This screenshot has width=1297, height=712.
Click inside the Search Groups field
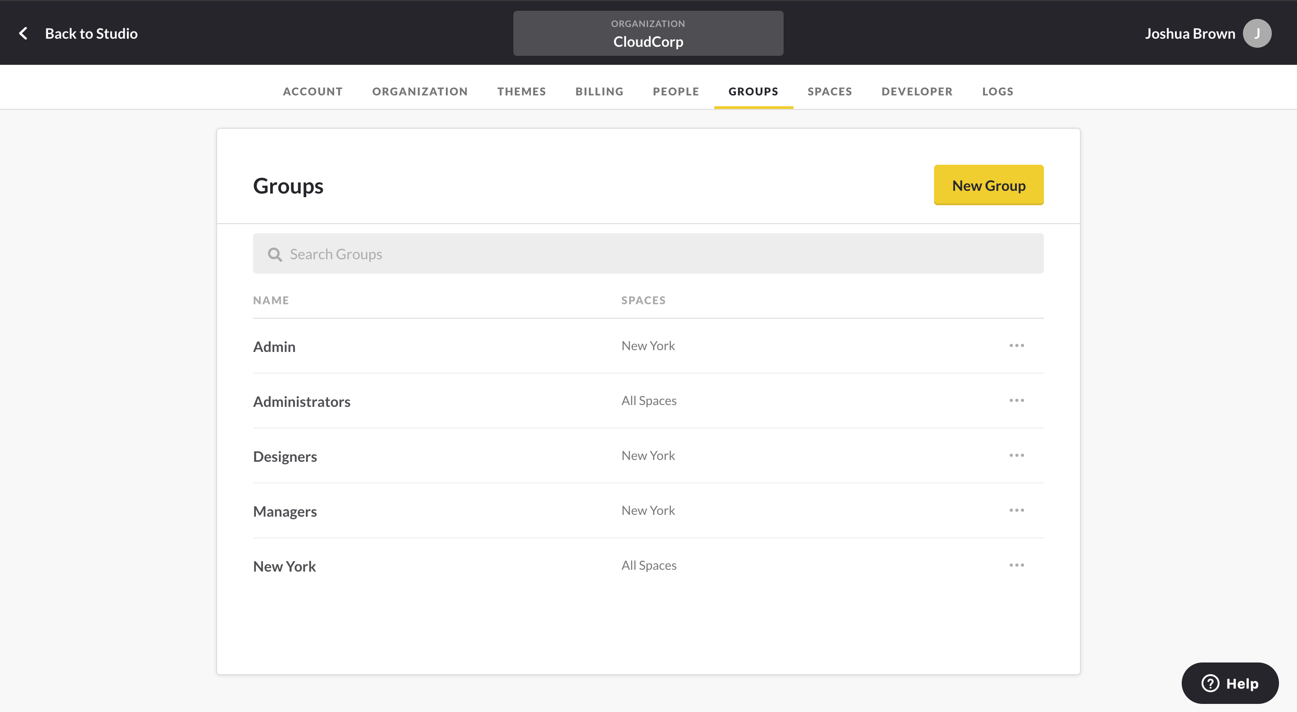coord(554,253)
